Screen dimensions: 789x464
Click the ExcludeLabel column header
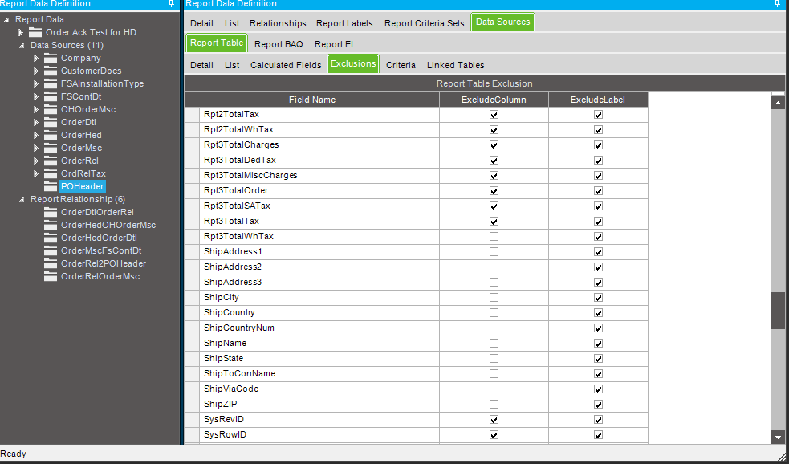[598, 100]
